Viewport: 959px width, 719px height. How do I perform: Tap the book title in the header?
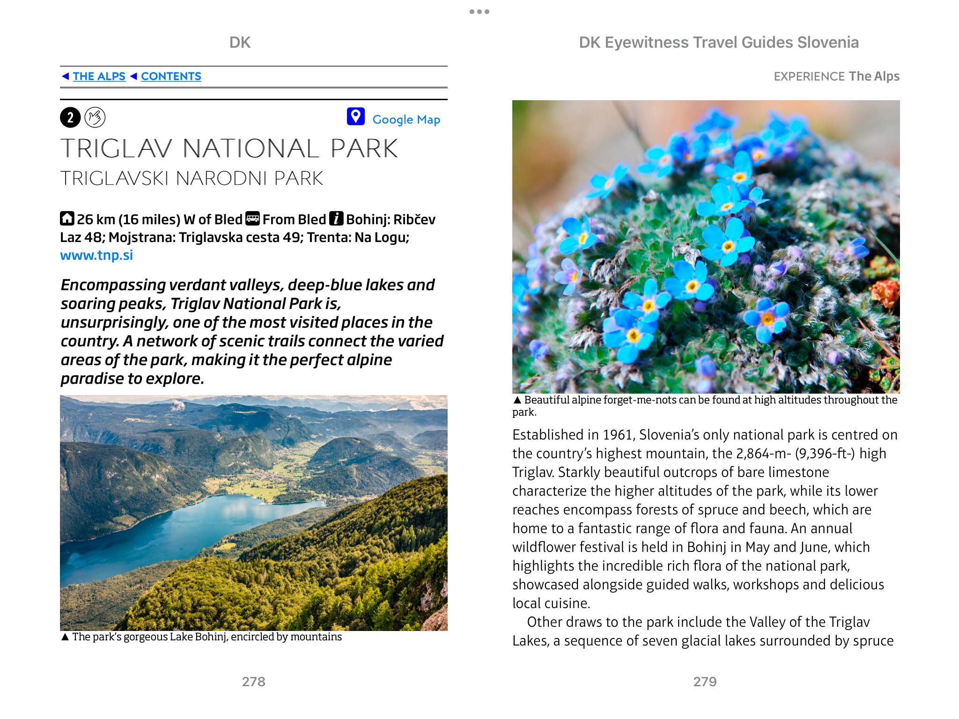[718, 43]
